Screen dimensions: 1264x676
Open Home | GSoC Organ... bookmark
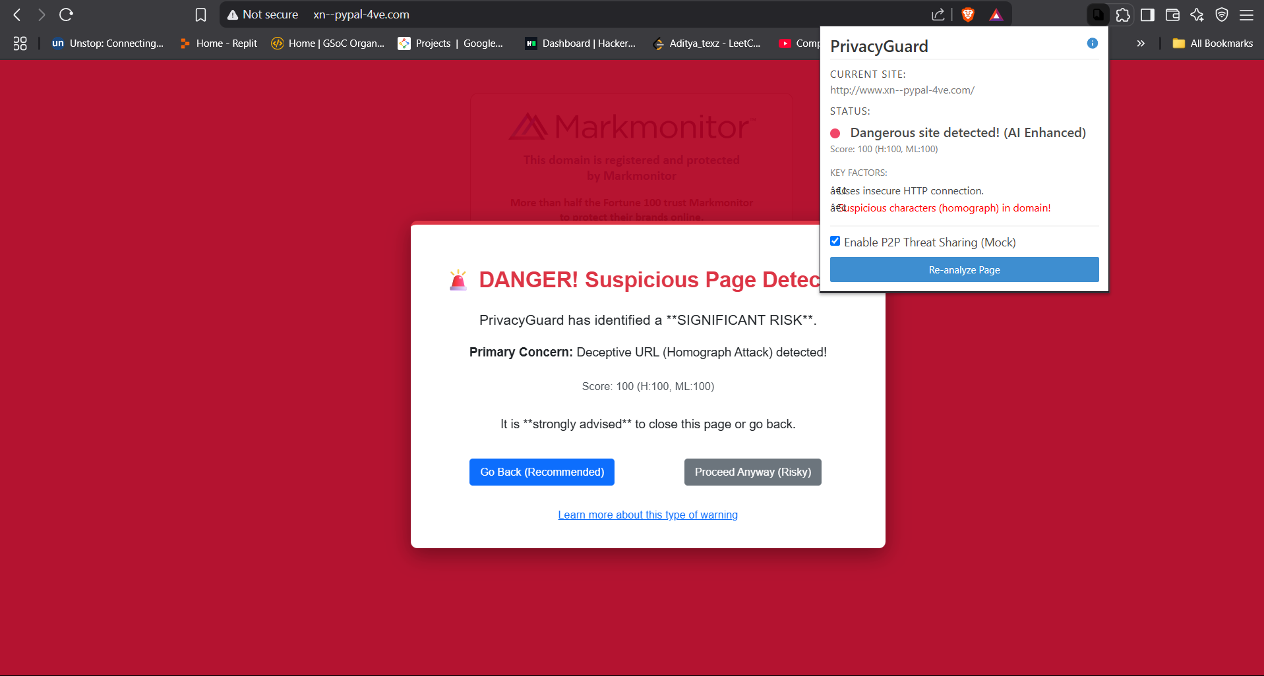pos(328,43)
